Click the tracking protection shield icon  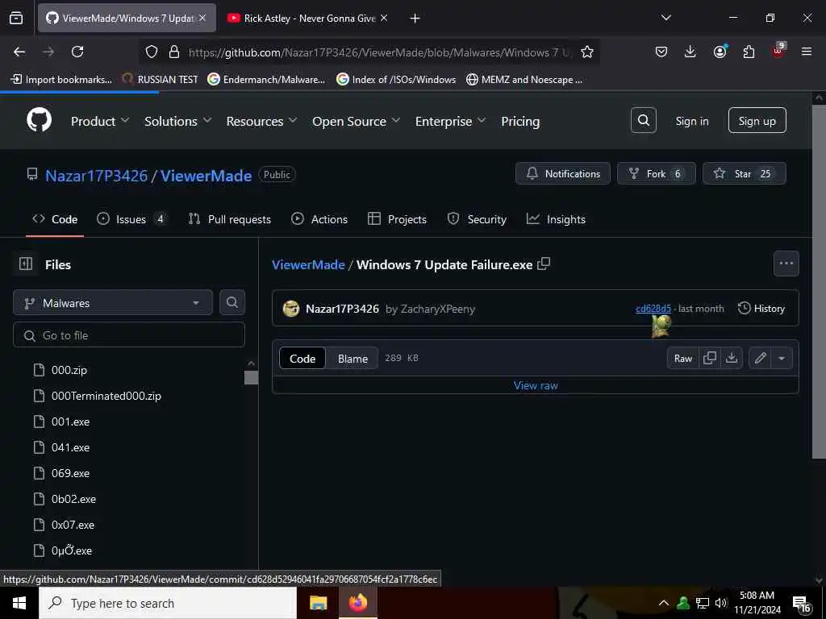[152, 52]
